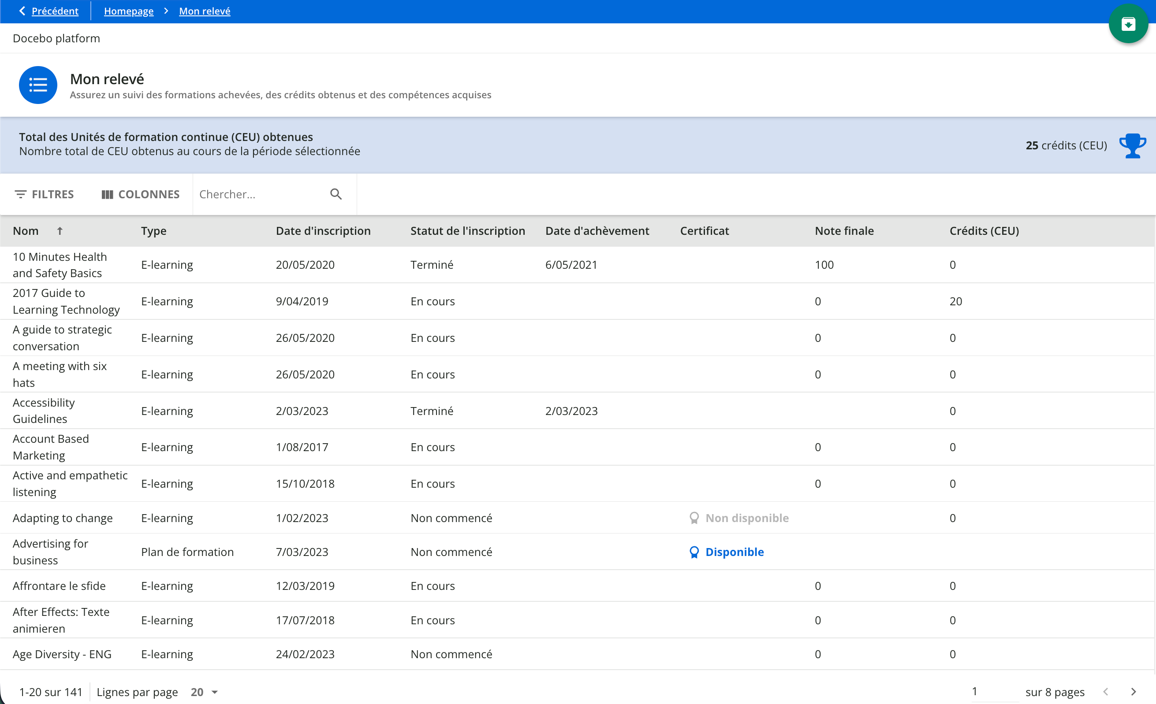
Task: Sort by Crédits (CEU) column header
Action: 984,230
